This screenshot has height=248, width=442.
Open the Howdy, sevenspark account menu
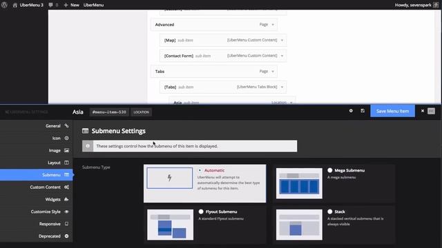pos(413,5)
